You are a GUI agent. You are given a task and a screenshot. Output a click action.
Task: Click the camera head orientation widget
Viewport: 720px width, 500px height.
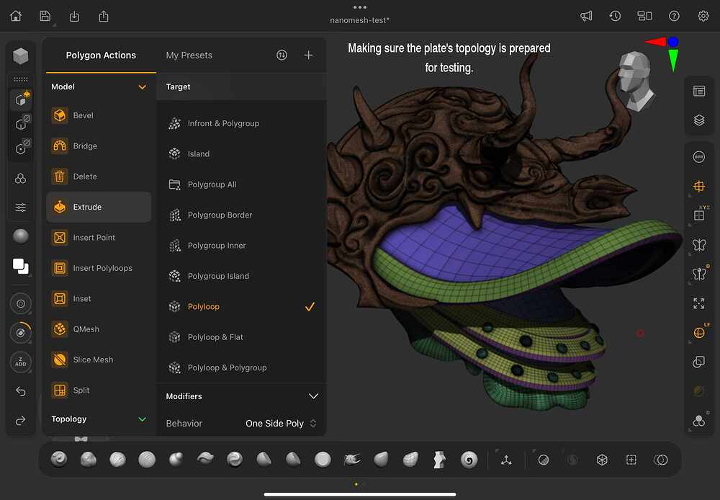pyautogui.click(x=636, y=81)
